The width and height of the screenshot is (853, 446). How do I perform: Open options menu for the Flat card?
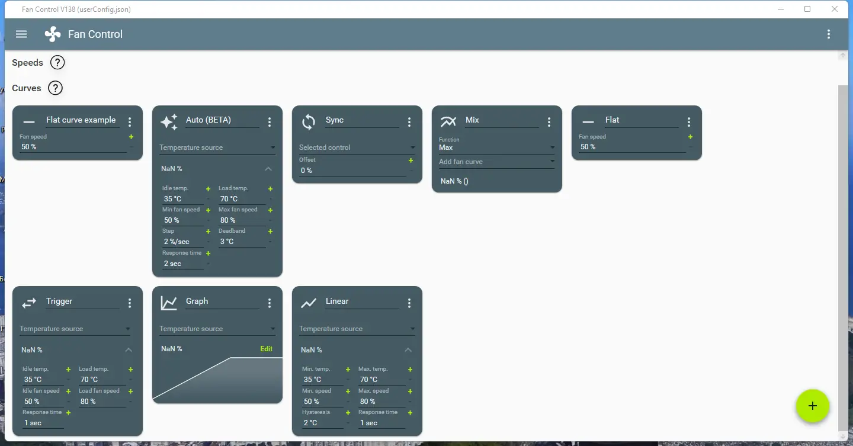(689, 122)
